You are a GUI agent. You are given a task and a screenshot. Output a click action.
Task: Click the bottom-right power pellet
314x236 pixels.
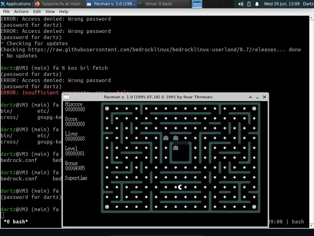(x=254, y=207)
